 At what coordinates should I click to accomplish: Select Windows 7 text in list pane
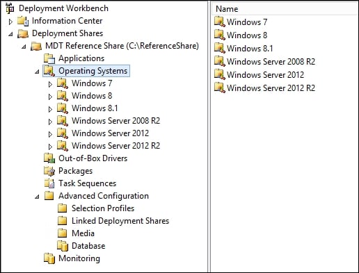click(247, 22)
